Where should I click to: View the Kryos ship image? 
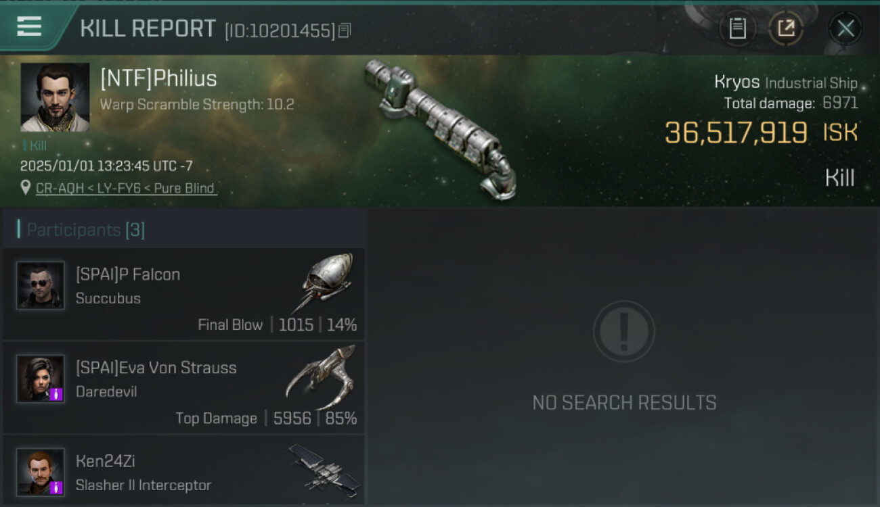(440, 128)
